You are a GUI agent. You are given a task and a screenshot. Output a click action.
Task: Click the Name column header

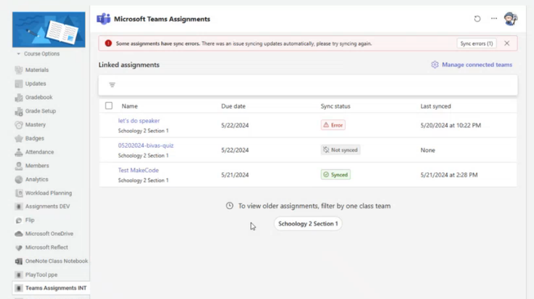[130, 106]
